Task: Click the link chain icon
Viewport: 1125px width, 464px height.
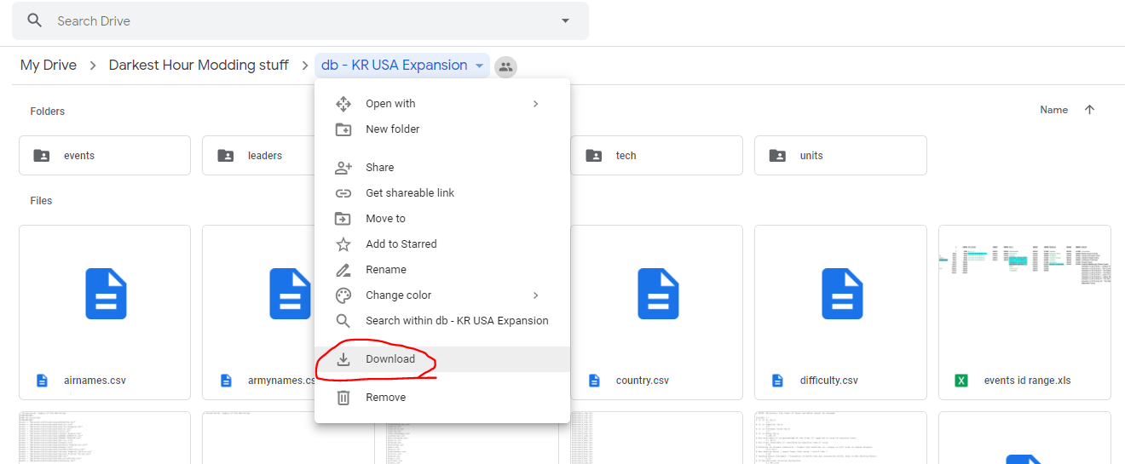Action: [343, 193]
